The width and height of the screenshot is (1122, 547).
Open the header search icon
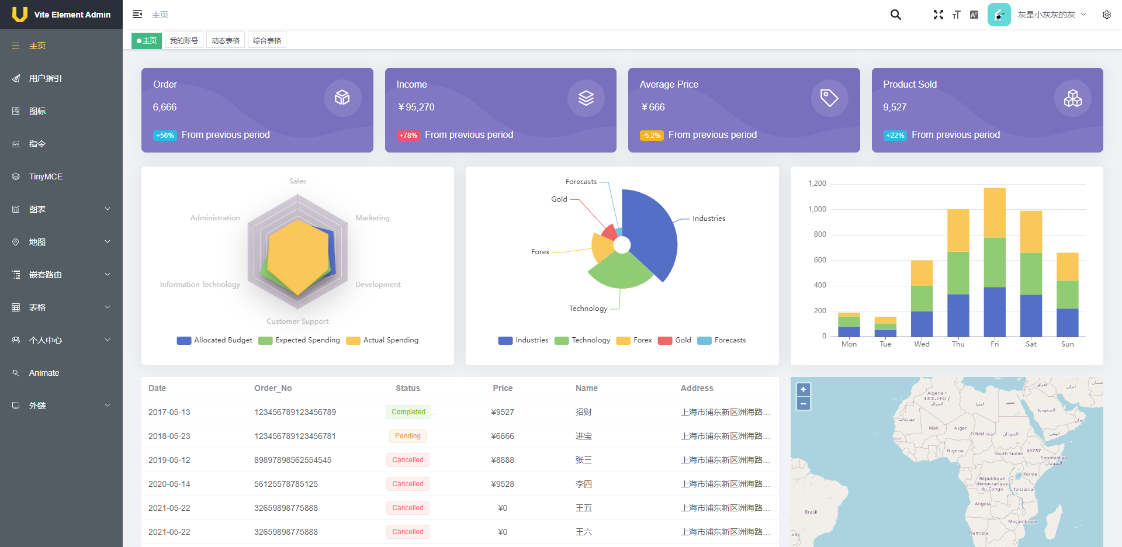coord(895,15)
